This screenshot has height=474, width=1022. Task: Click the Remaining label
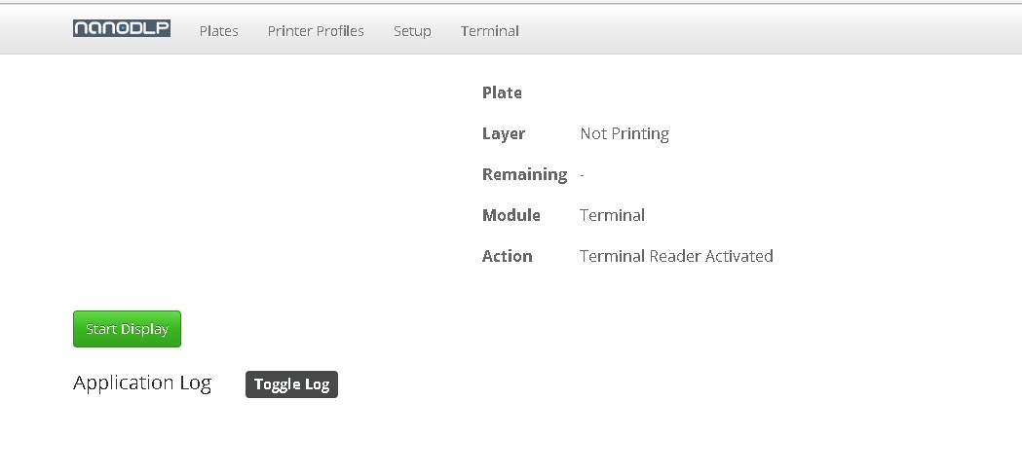[525, 174]
